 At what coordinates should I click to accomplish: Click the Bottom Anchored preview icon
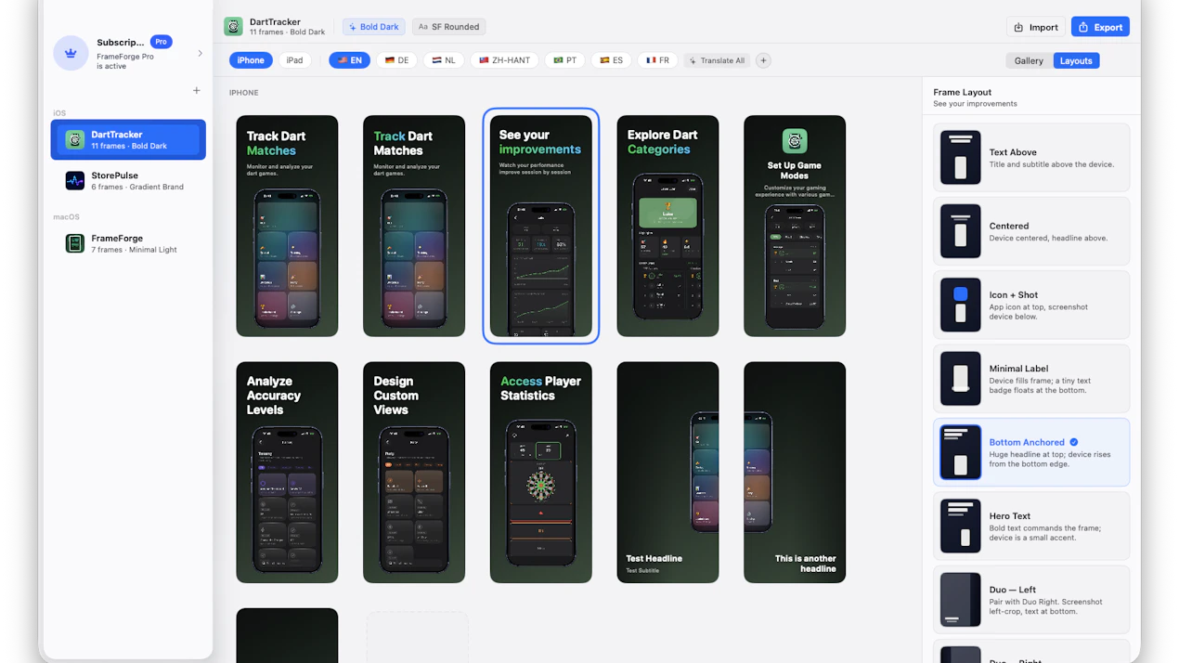point(961,452)
